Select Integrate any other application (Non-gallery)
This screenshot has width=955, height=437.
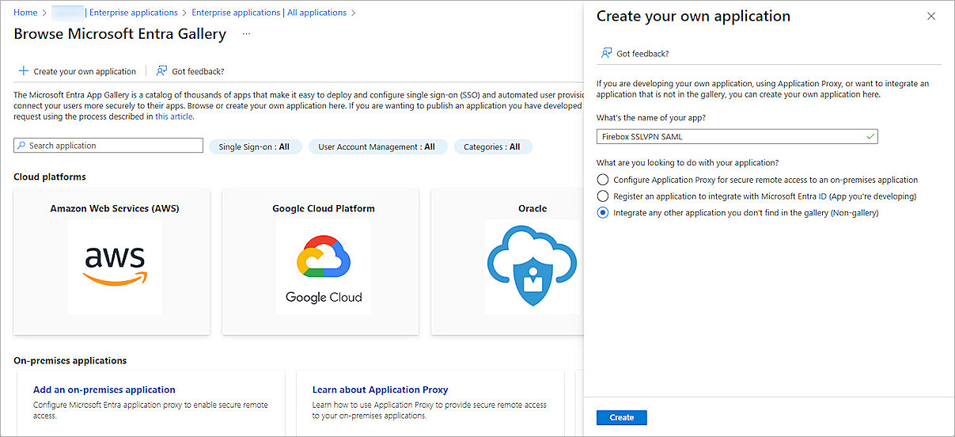click(604, 213)
